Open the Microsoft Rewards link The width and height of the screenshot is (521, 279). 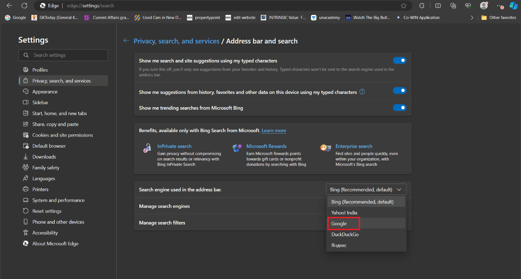267,146
